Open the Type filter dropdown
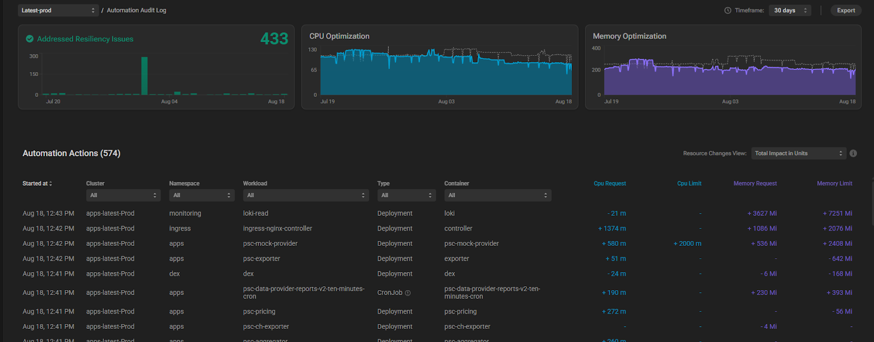The image size is (874, 342). (x=406, y=195)
